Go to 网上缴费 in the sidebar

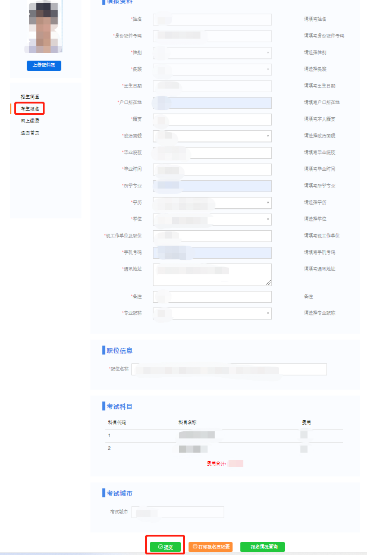point(30,121)
